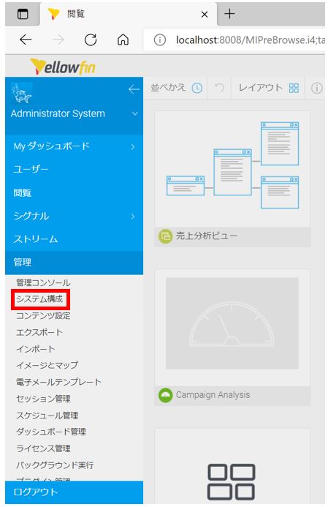This screenshot has height=507, width=328.
Task: Expand the My ダッシュボード submenu chevron
Action: 133,146
